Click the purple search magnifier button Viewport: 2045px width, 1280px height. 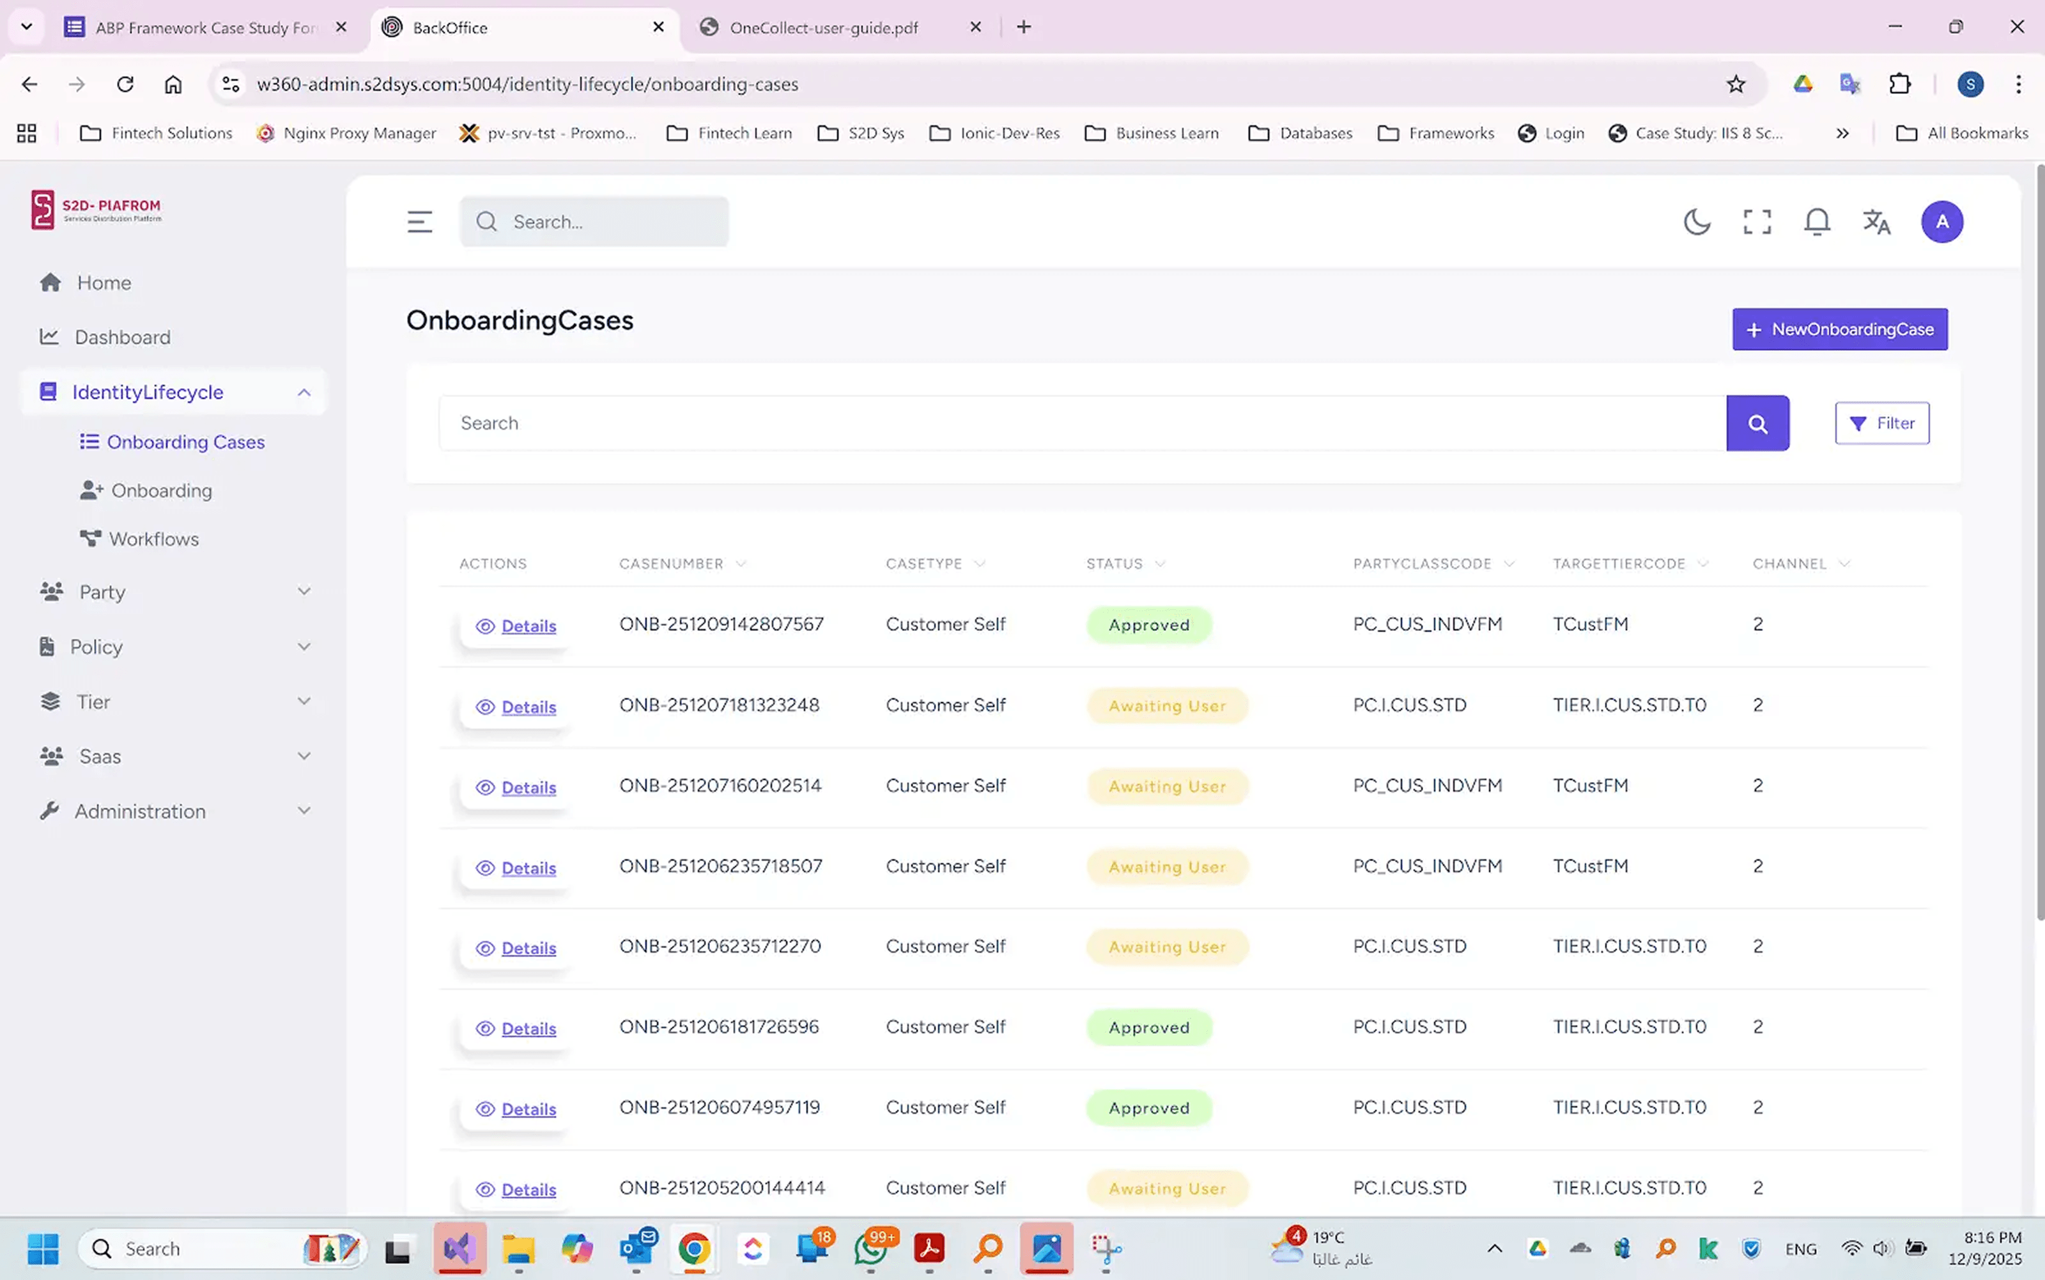coord(1757,423)
